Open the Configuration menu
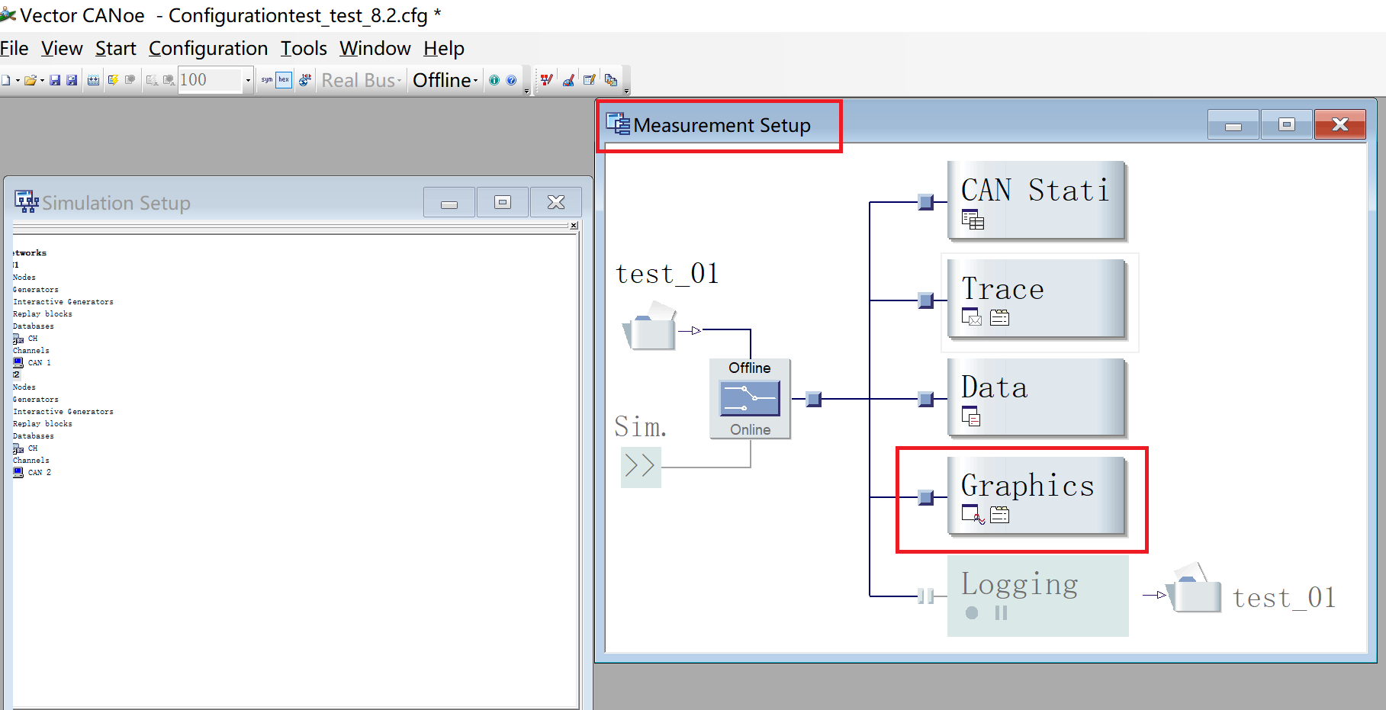Viewport: 1386px width, 710px height. (x=208, y=48)
